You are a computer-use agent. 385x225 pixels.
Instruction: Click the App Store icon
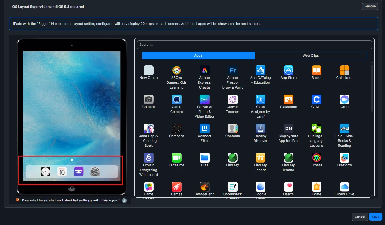point(288,70)
